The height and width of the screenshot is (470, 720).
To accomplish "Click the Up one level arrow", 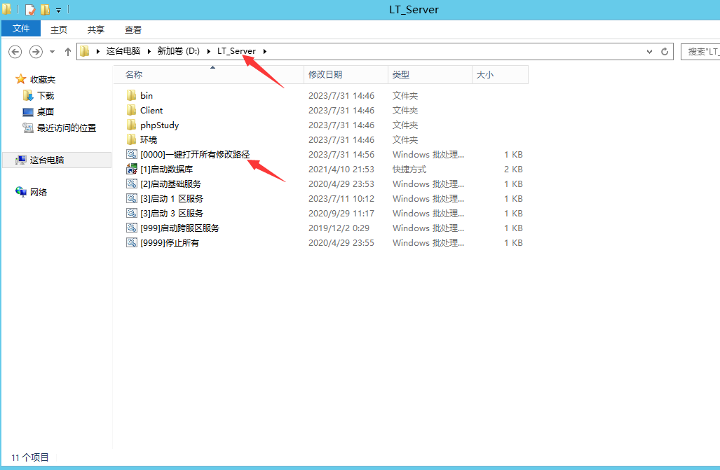I will [x=68, y=51].
